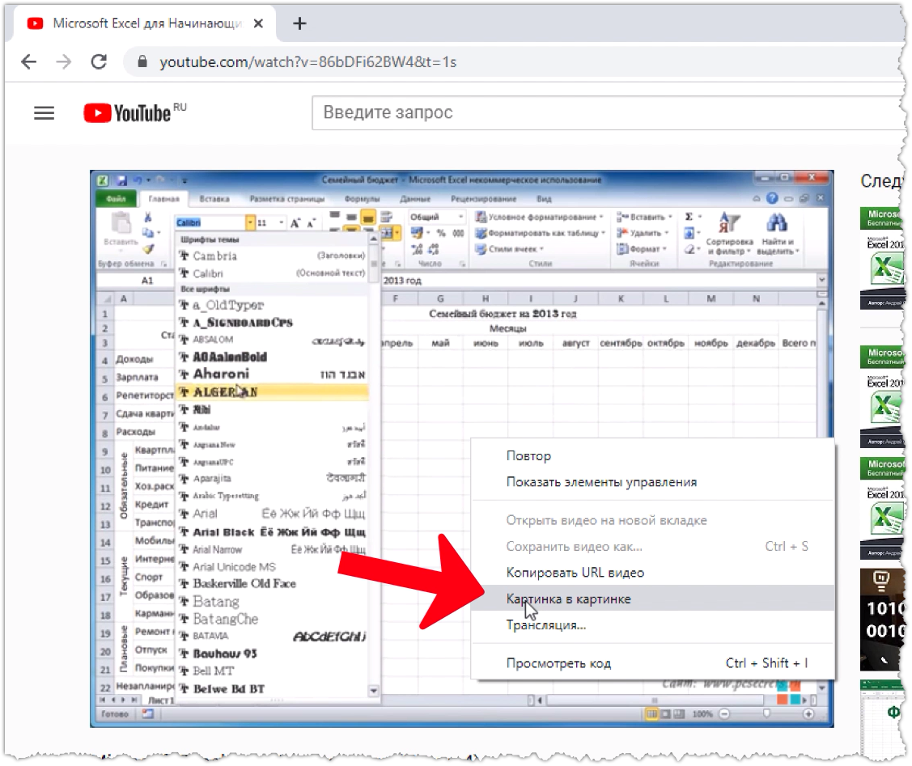The width and height of the screenshot is (912, 766).
Task: Click the percent style icon
Action: point(442,233)
